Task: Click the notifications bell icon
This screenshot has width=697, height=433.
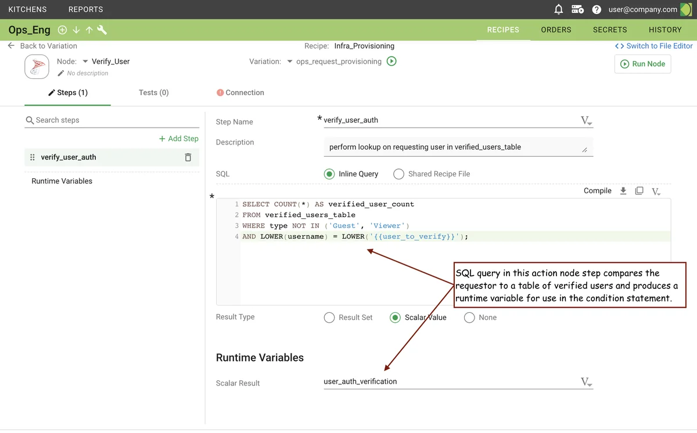Action: point(559,9)
